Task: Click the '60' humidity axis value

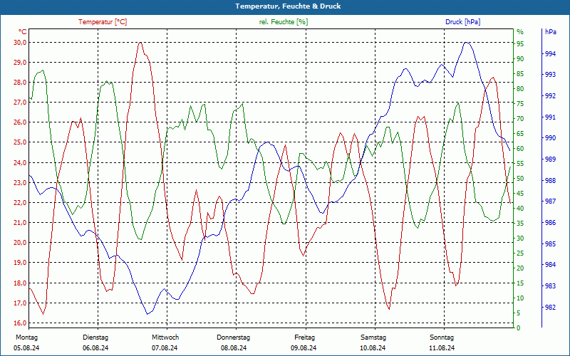Action: pyautogui.click(x=520, y=149)
